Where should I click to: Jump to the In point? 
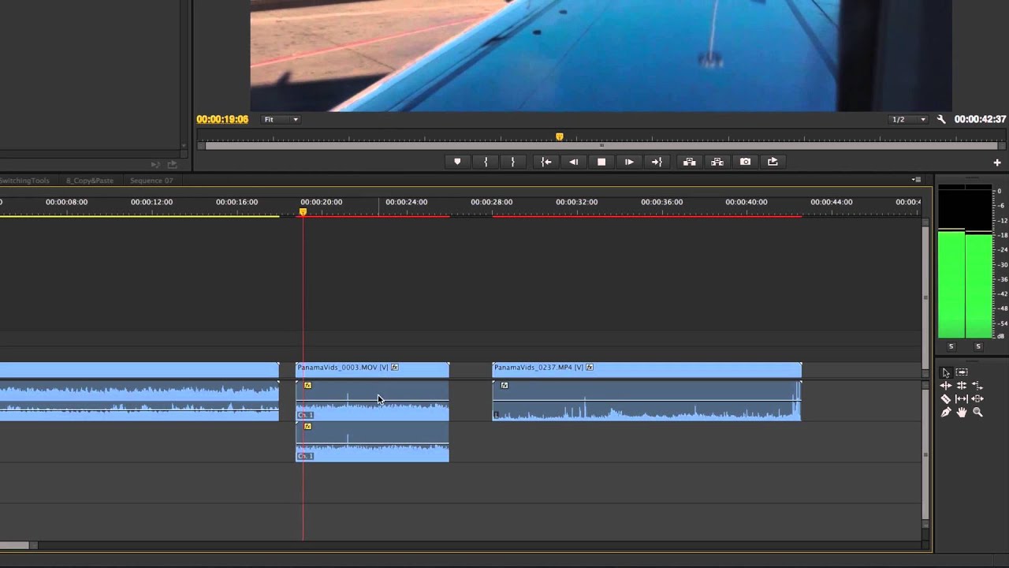pos(545,162)
